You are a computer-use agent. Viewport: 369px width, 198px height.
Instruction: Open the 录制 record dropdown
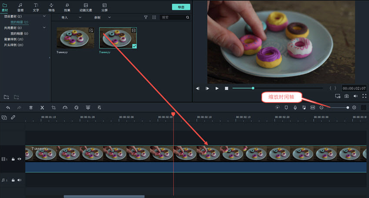coord(102,17)
